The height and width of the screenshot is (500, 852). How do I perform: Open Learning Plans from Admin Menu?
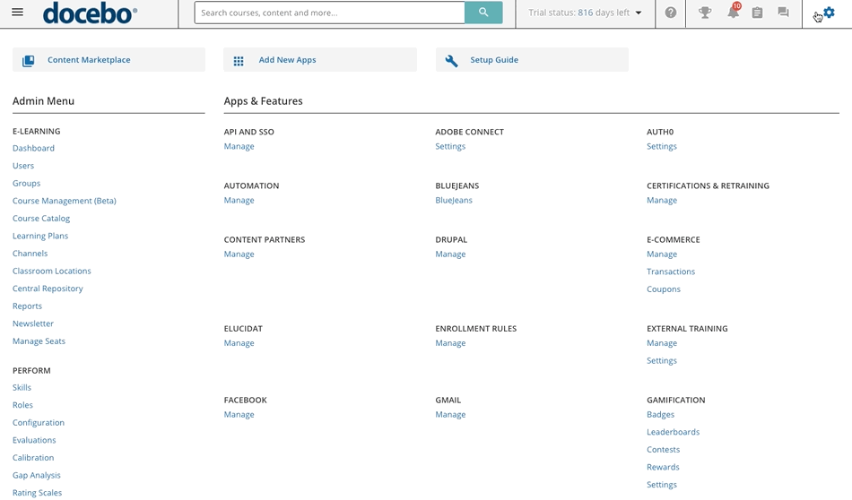point(40,236)
